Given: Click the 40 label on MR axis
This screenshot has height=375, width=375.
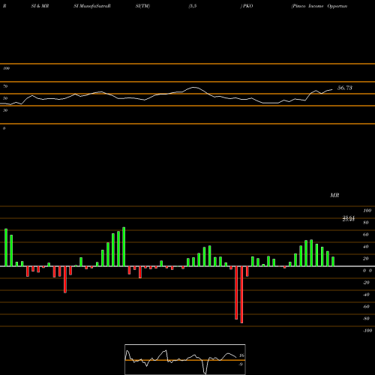Looking at the screenshot, I should pos(366,247).
